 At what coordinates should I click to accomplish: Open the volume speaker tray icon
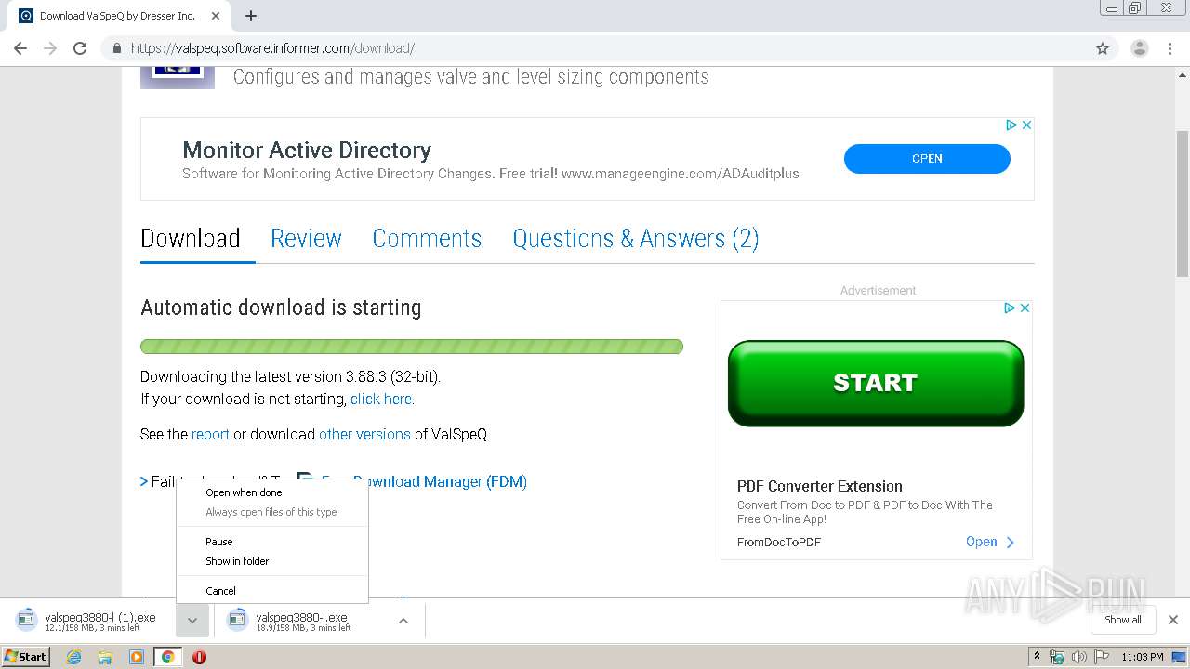click(1078, 657)
